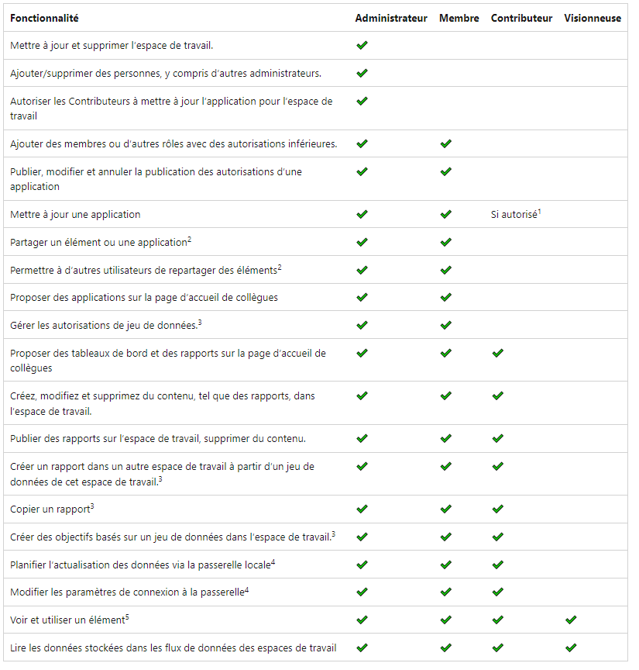Screen dimensions: 639x670
Task: Click the 'Si autorisé' footnote text
Action: tap(515, 213)
